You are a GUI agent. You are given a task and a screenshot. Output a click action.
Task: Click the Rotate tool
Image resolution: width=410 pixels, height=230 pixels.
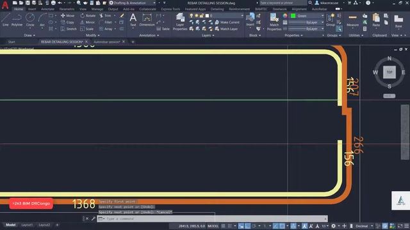tap(88, 15)
